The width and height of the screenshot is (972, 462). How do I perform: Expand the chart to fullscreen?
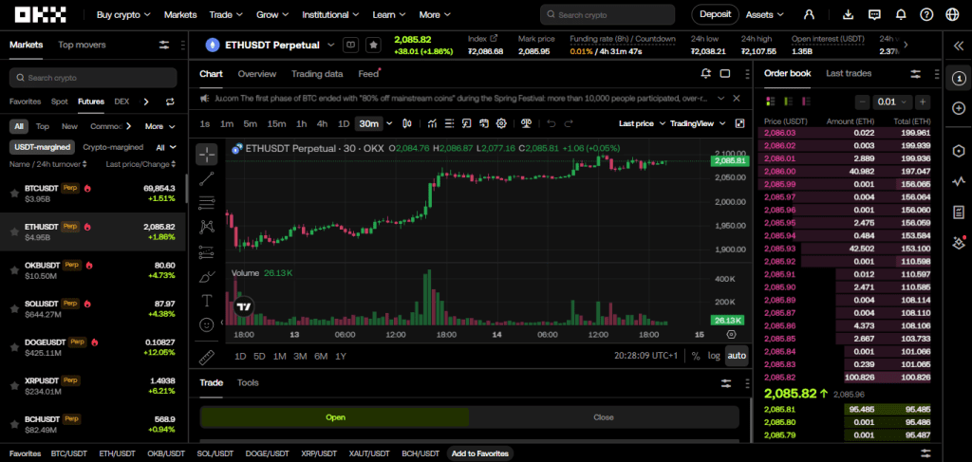coord(739,123)
